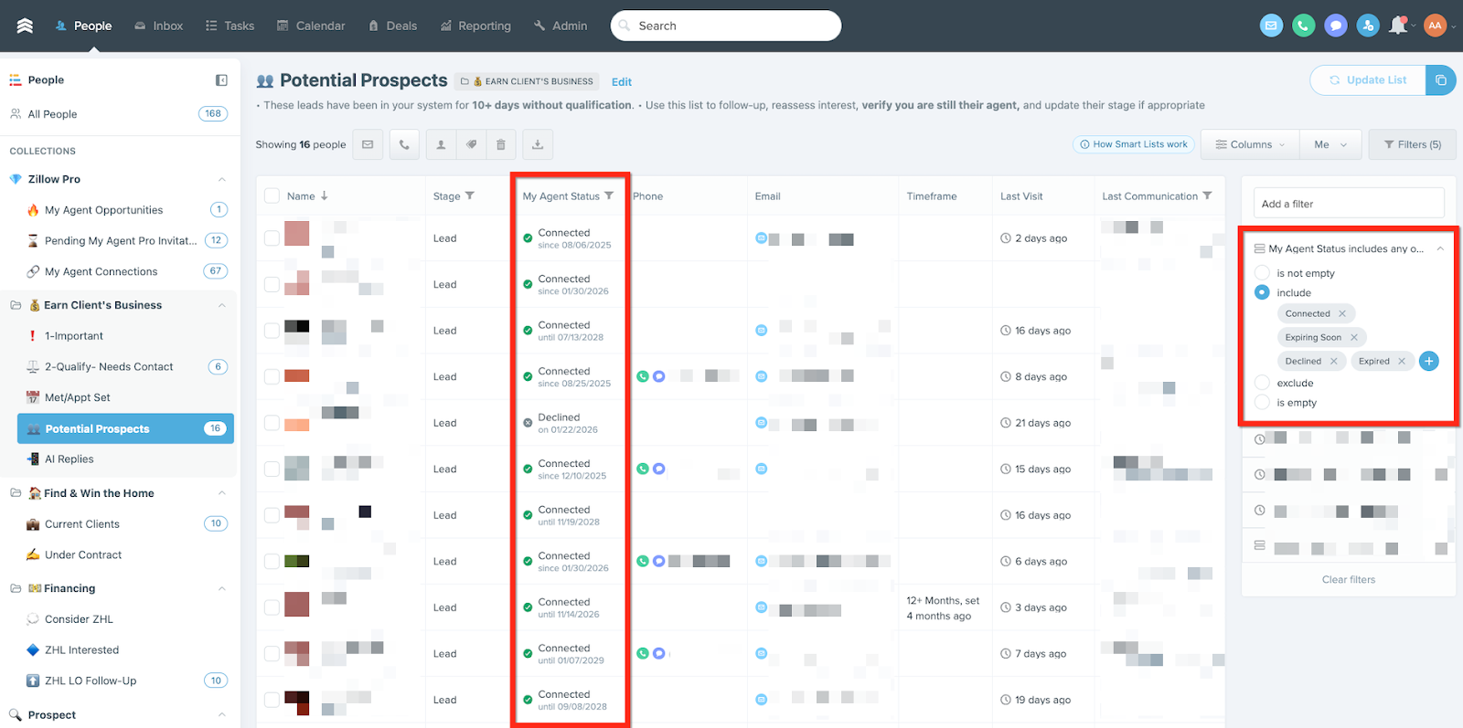Click the Edit link next to list title
The width and height of the screenshot is (1463, 728).
click(622, 82)
